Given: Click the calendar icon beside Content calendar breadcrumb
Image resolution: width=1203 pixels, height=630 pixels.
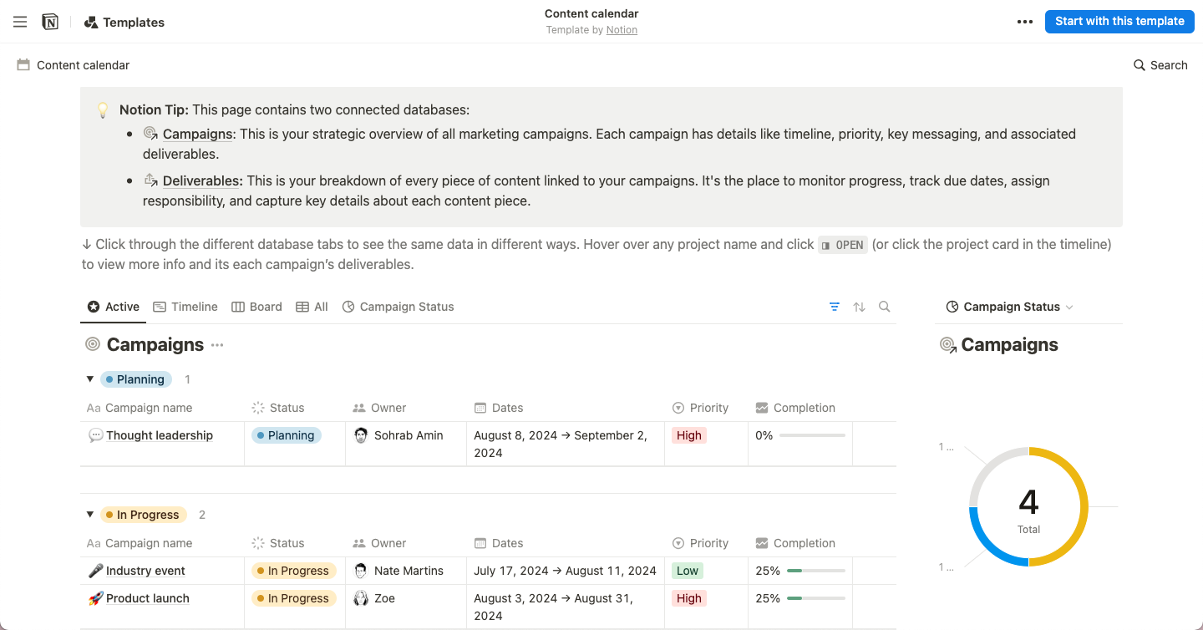Looking at the screenshot, I should [x=23, y=64].
